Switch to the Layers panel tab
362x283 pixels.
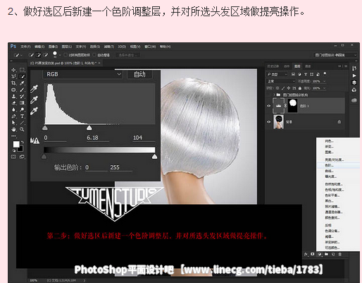click(x=297, y=66)
